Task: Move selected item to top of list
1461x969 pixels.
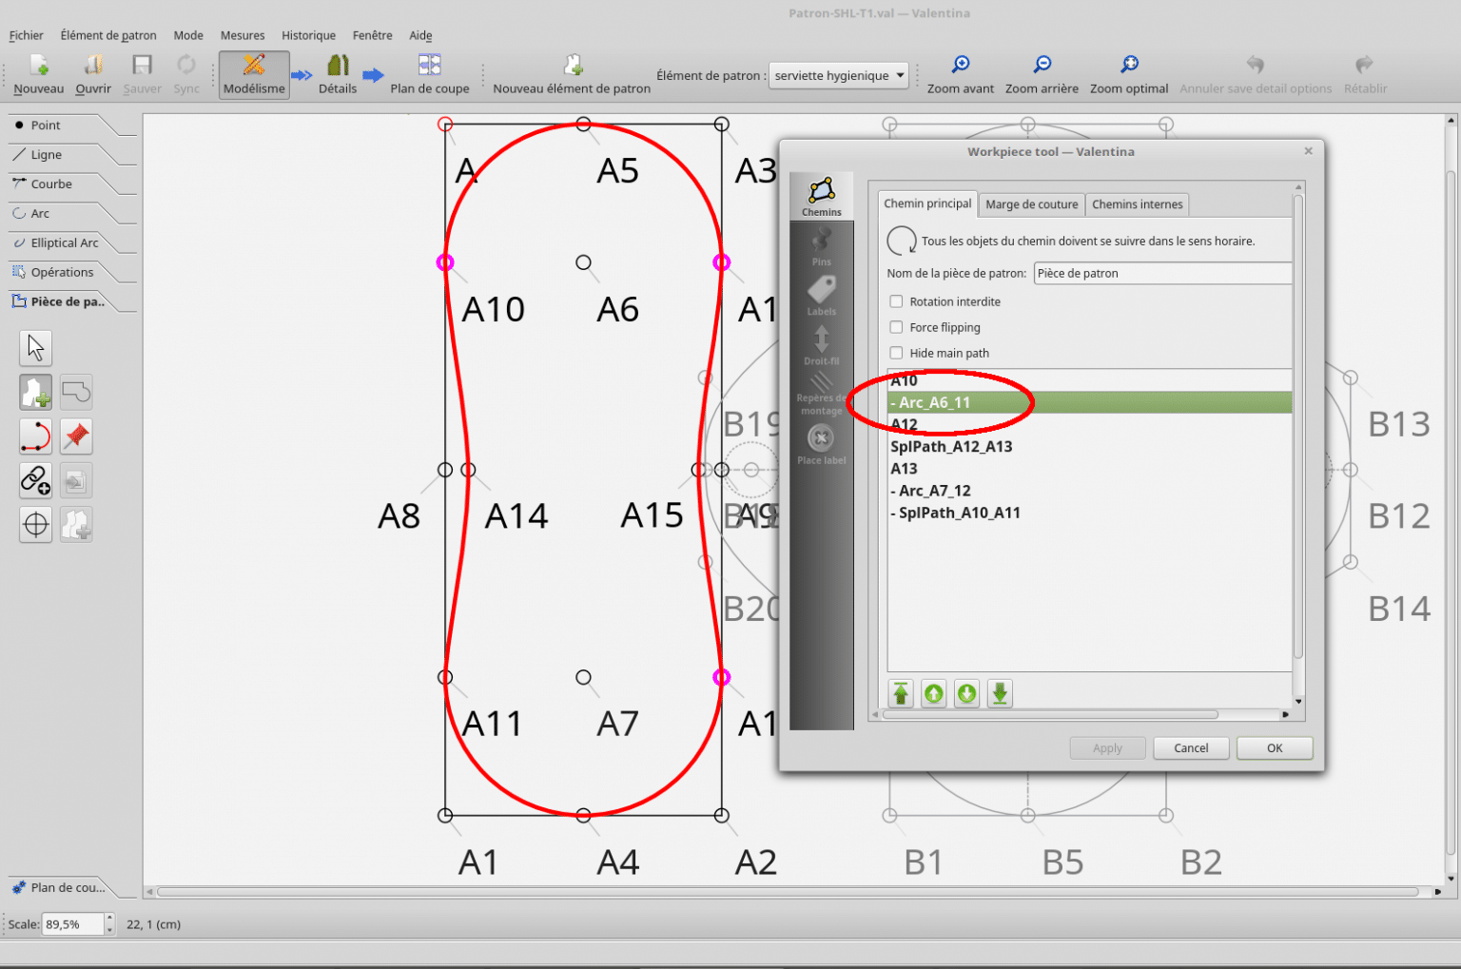Action: tap(901, 693)
